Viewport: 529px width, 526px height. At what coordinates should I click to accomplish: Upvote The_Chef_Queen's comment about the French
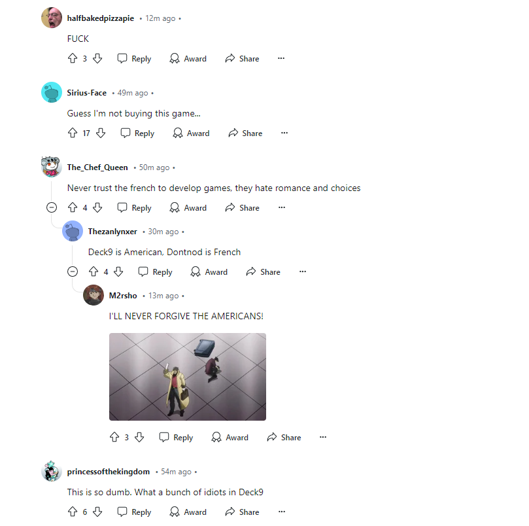[x=73, y=207]
